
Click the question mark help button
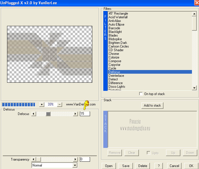[x=159, y=166]
